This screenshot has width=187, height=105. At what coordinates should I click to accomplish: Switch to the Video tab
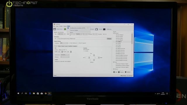(63, 46)
